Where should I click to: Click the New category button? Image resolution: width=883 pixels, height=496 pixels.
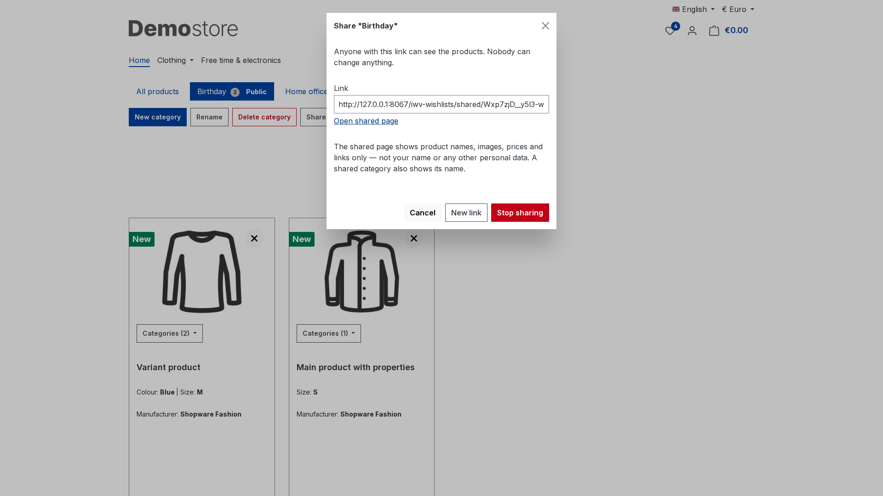pos(158,117)
